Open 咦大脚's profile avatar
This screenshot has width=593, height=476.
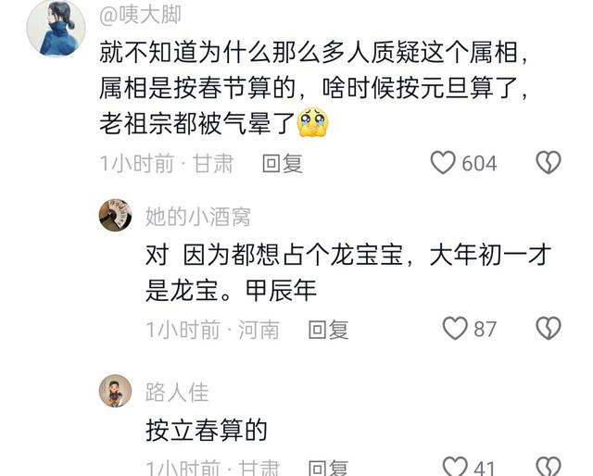56,28
